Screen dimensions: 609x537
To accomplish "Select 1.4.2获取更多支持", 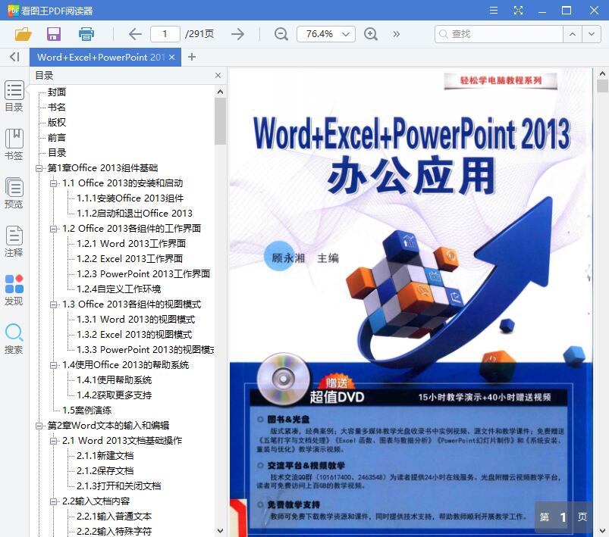I will [115, 395].
